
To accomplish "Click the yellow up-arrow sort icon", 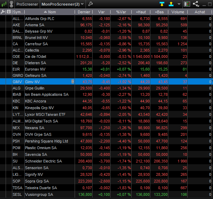I will coord(171,4).
